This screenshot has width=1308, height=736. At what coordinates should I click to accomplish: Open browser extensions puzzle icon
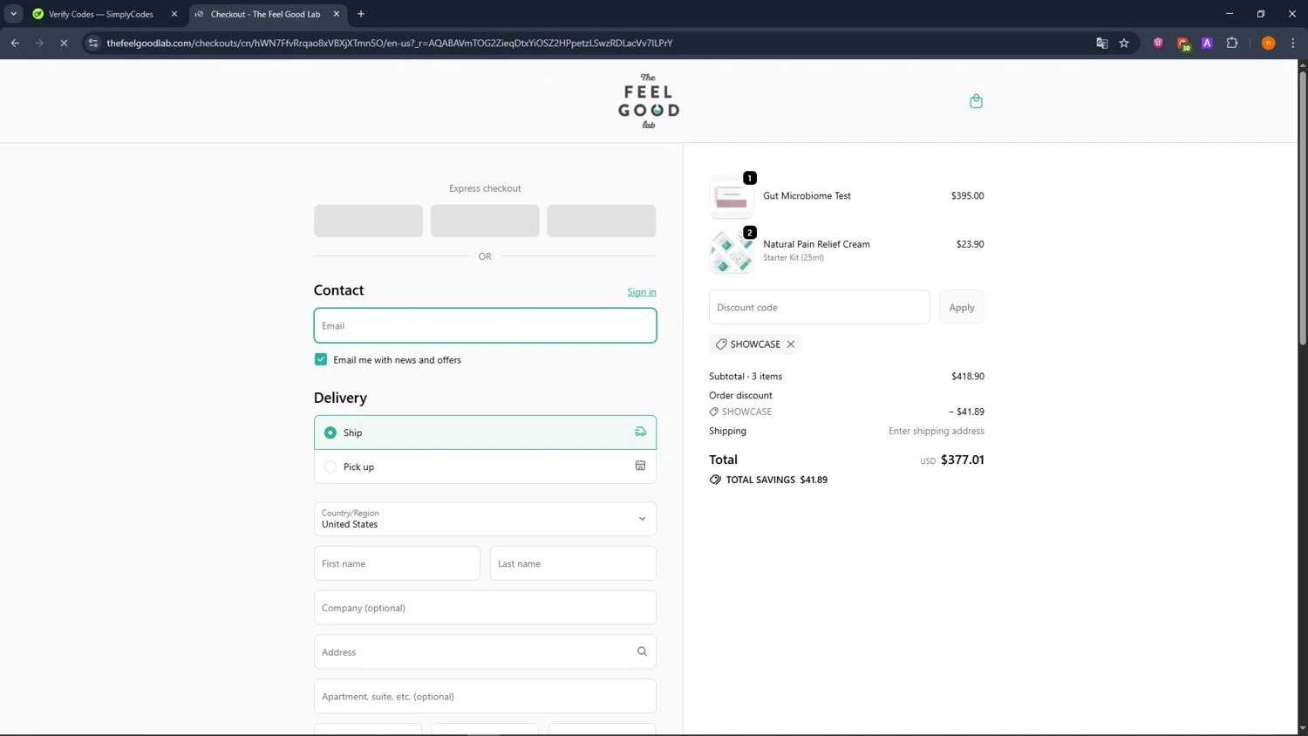(1232, 43)
